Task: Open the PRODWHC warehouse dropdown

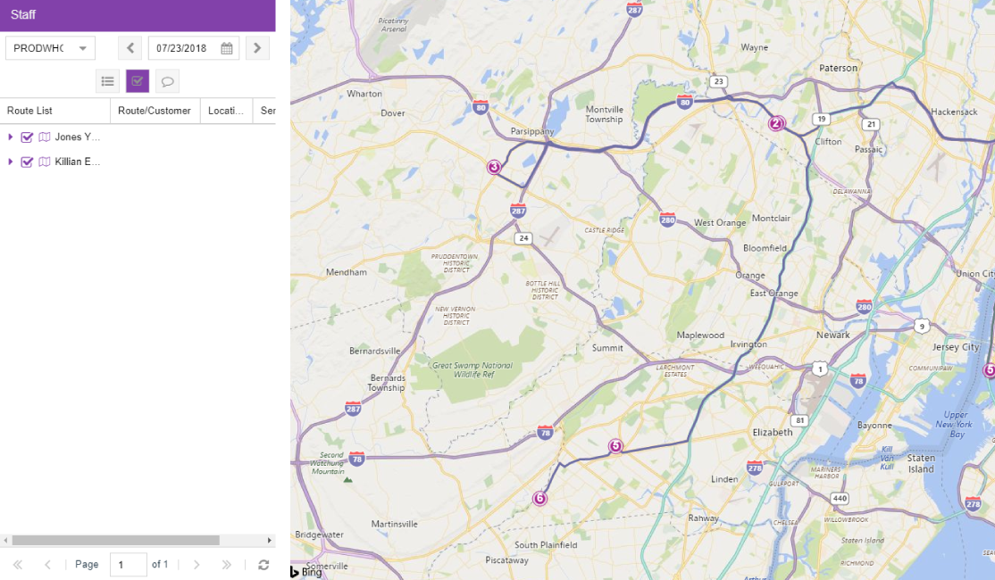Action: [x=50, y=48]
